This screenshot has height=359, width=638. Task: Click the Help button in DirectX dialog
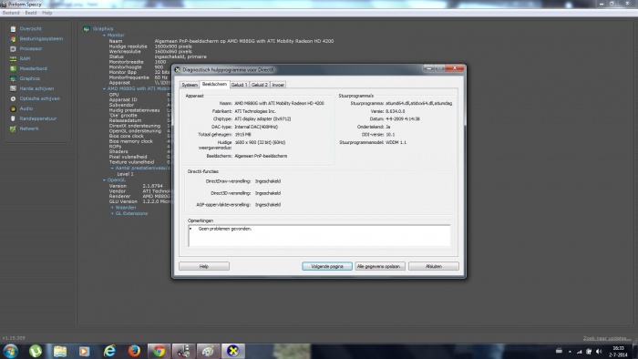[204, 266]
